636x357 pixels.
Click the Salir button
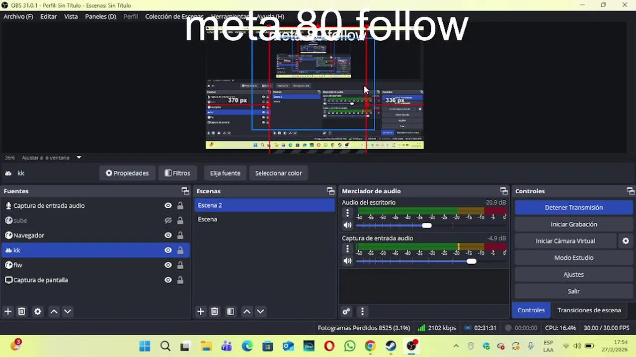574,292
